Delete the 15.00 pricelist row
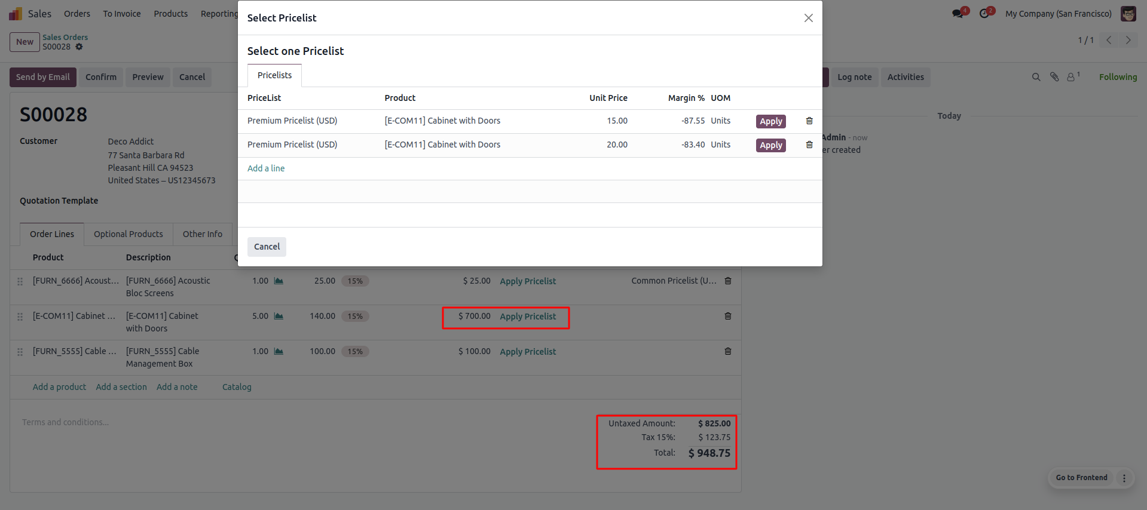Image resolution: width=1147 pixels, height=510 pixels. coord(809,121)
